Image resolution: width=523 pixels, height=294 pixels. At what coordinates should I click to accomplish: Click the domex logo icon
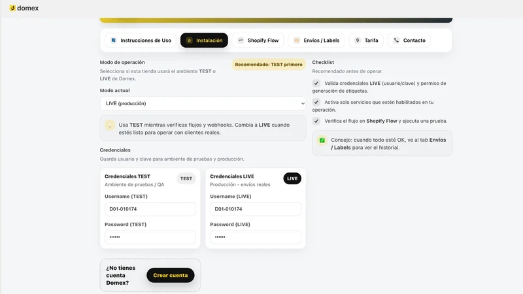(x=12, y=8)
